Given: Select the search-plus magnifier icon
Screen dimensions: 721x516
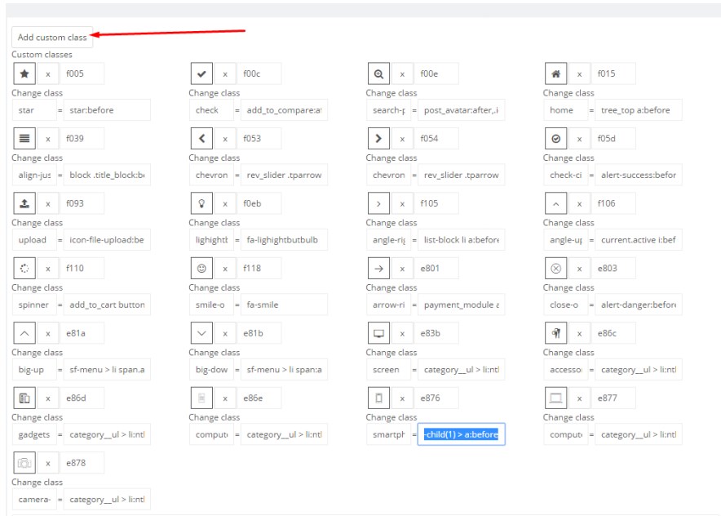Looking at the screenshot, I should pos(378,73).
